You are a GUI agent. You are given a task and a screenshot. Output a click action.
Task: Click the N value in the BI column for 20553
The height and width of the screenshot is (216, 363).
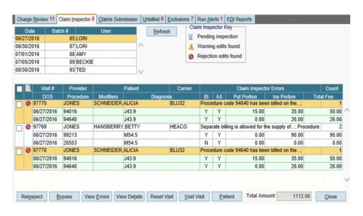[206, 143]
